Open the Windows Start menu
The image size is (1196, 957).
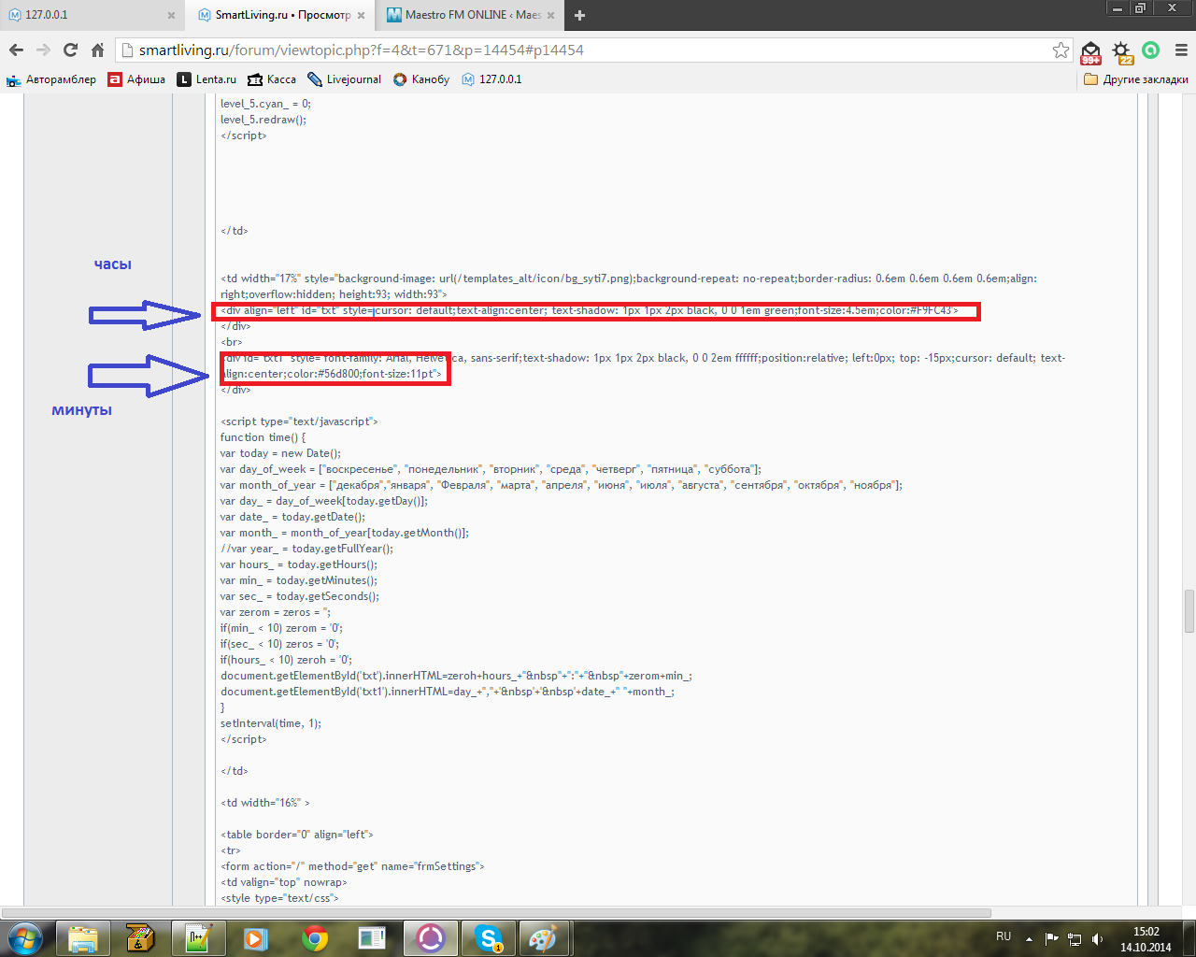tap(24, 937)
